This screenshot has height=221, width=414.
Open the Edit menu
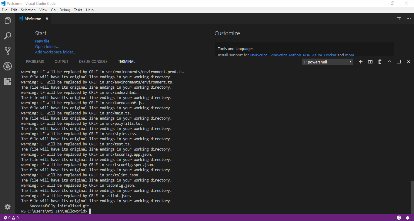click(x=14, y=10)
